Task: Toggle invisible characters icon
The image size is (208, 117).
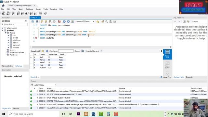Action: pos(110,21)
